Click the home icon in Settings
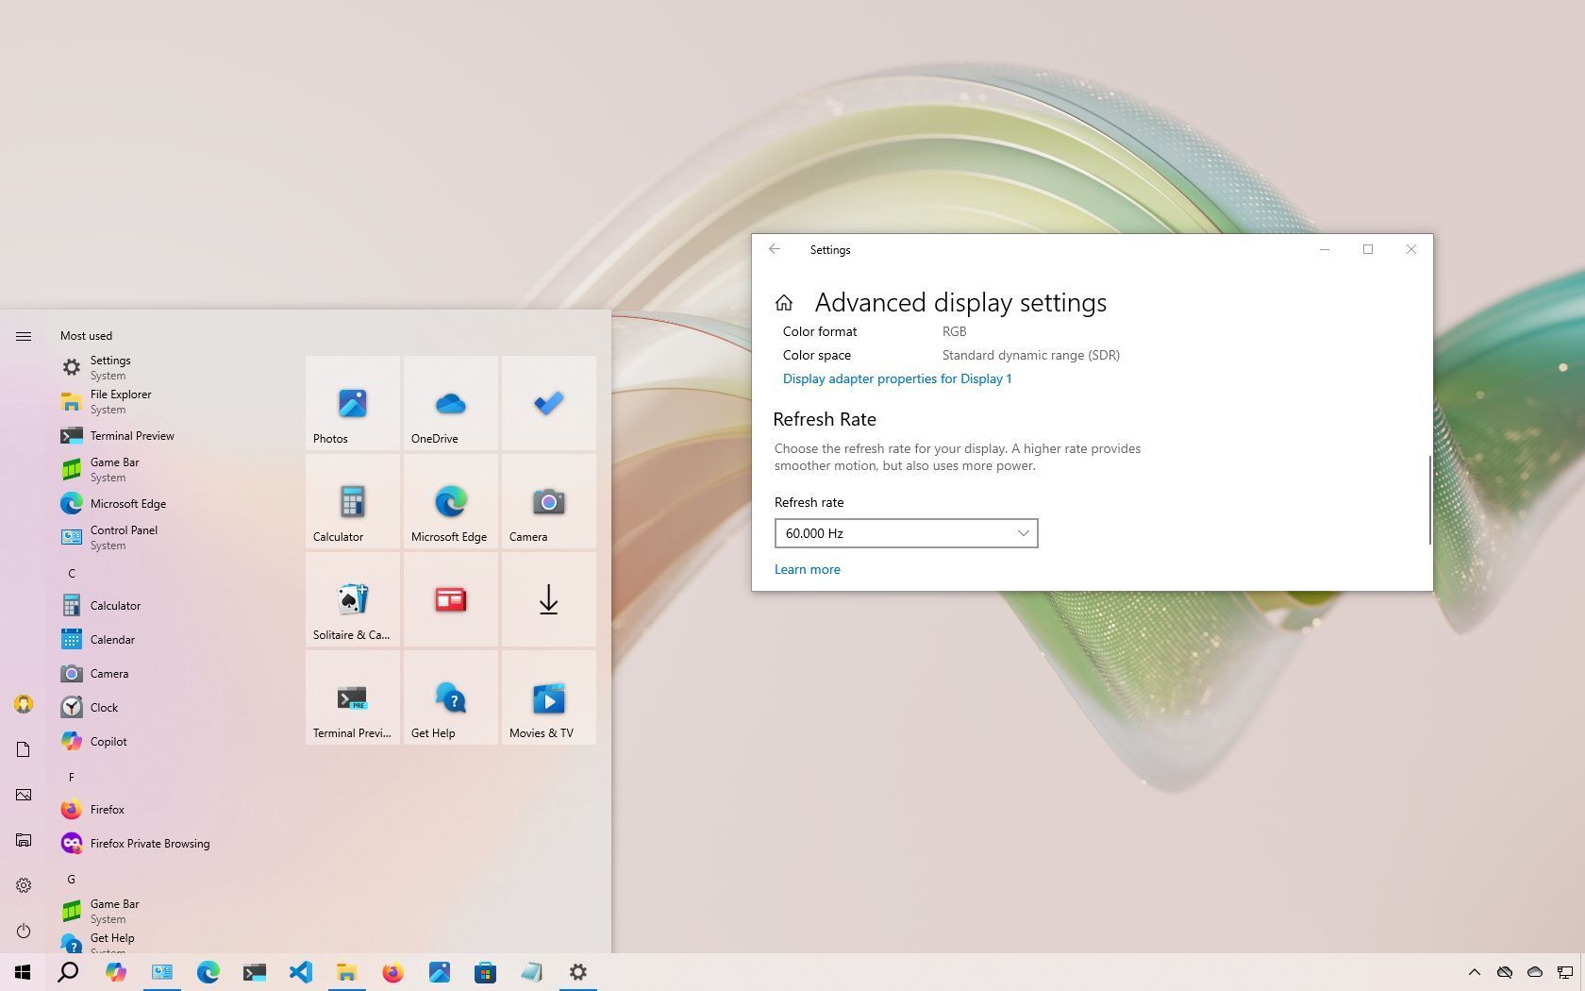The height and width of the screenshot is (991, 1585). coord(784,302)
